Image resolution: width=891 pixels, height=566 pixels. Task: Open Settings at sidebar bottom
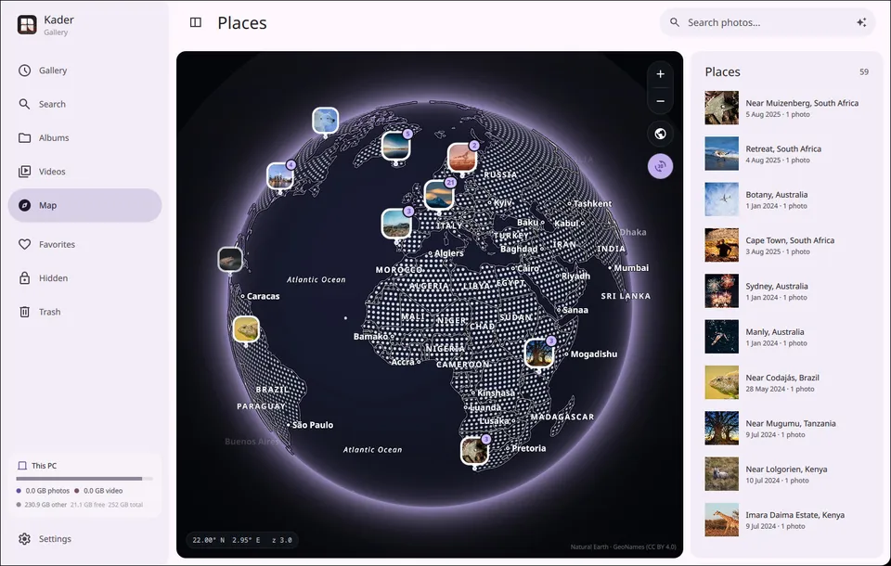(84, 539)
